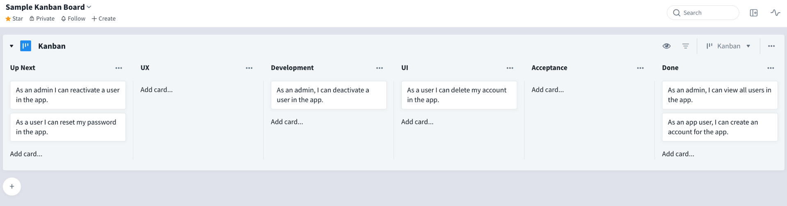Screen dimensions: 787x206
Task: Toggle the eye visibility icon
Action: point(666,46)
